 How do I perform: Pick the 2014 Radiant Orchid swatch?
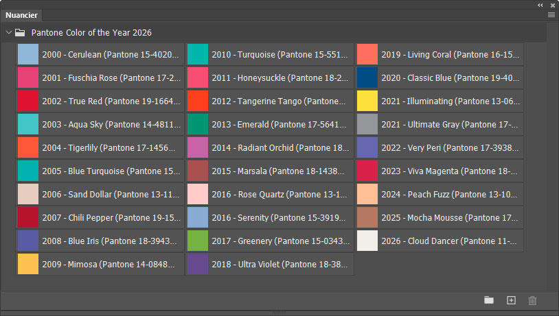point(198,147)
